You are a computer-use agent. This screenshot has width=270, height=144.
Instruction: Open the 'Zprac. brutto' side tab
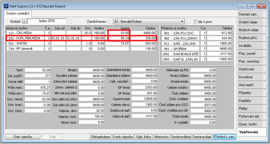coord(251,124)
